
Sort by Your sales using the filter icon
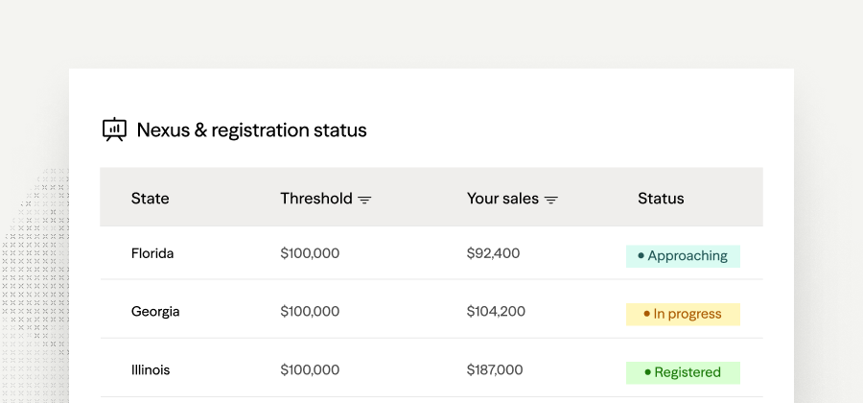coord(551,200)
